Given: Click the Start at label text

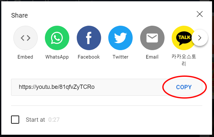Looking at the screenshot, I should pos(35,120).
